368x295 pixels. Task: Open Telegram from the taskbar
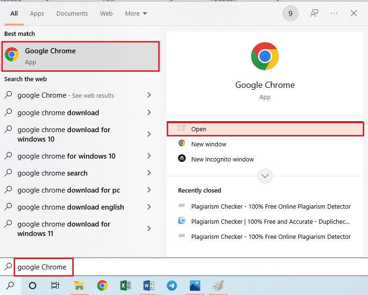171,286
